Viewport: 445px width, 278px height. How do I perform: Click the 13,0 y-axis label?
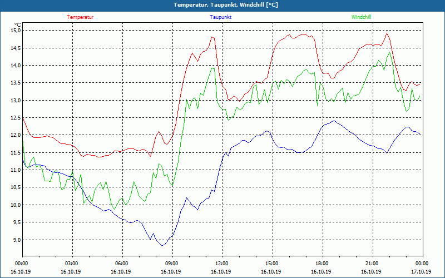point(16,100)
